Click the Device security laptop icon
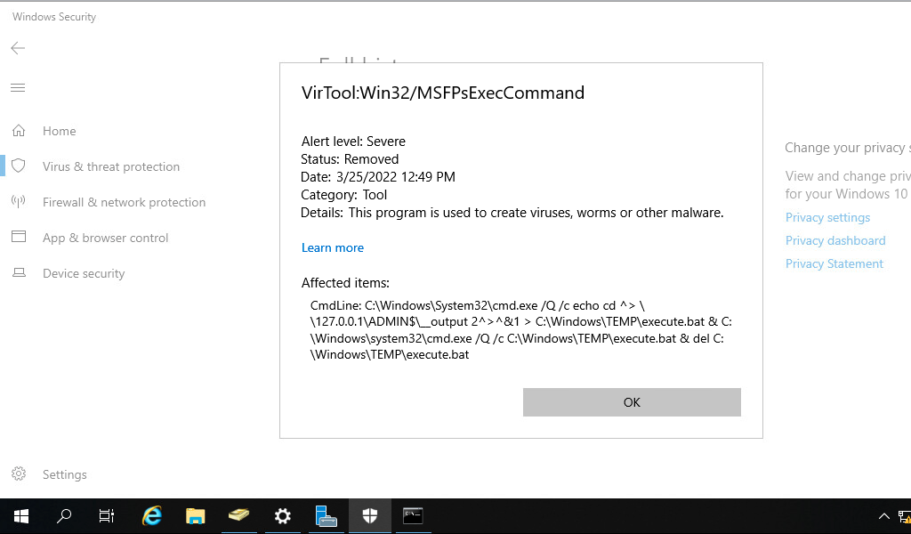The image size is (911, 534). [x=19, y=272]
